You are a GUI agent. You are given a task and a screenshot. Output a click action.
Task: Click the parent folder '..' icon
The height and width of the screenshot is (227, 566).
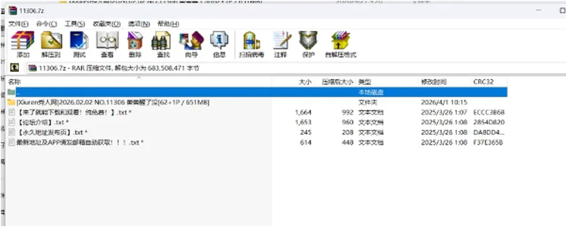click(11, 92)
